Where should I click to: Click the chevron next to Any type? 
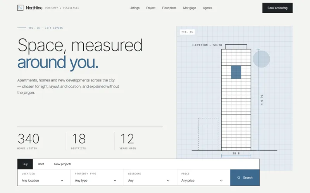pyautogui.click(x=115, y=181)
